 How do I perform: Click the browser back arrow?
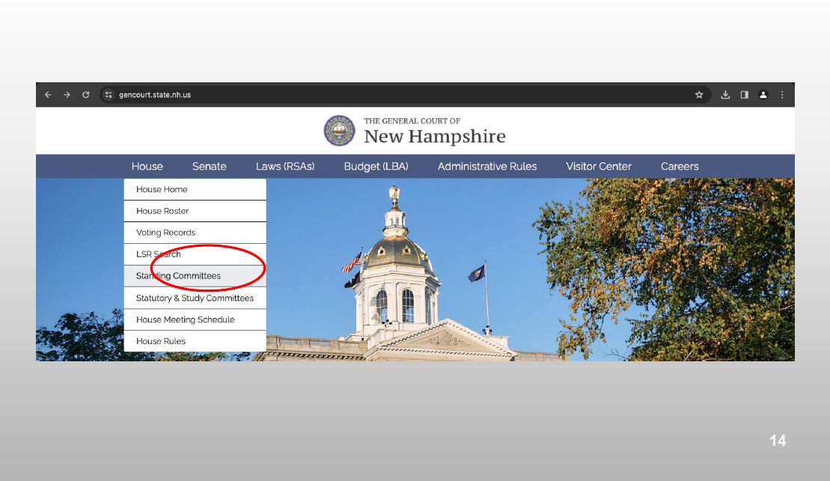pos(49,95)
